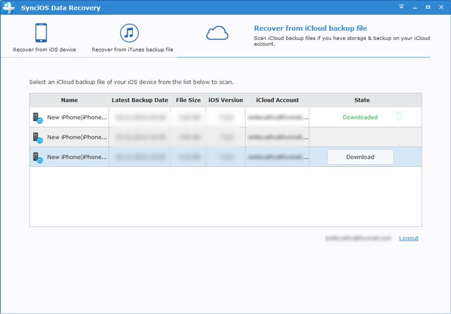Screen dimensions: 451x314
Task: Sort by the iOS Version column header
Action: tap(225, 100)
